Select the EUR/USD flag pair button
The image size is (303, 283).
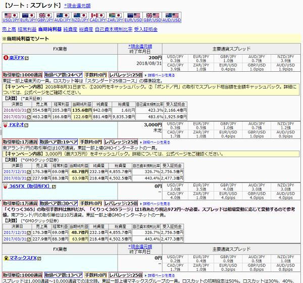point(133,17)
